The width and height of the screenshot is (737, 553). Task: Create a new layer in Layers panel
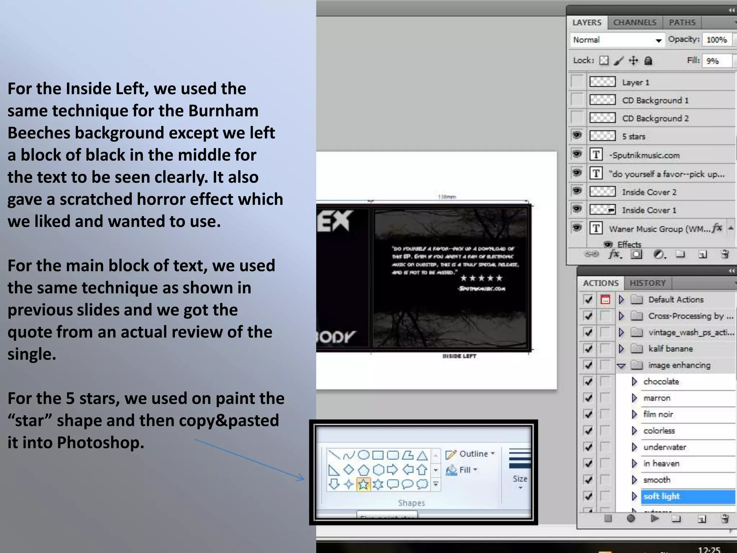click(702, 255)
